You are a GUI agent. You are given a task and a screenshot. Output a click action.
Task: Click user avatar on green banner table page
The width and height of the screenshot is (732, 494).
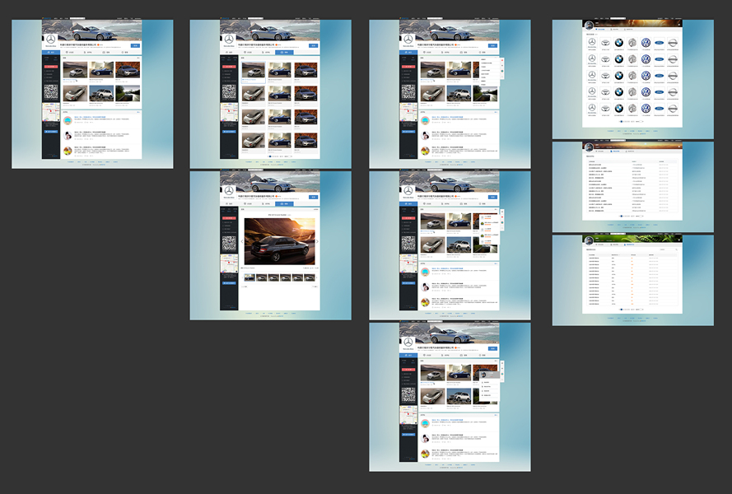click(x=590, y=240)
